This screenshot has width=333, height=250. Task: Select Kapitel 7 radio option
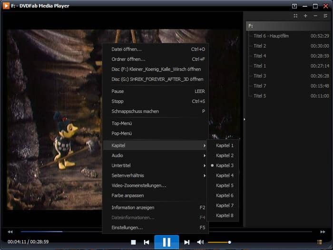(x=223, y=206)
